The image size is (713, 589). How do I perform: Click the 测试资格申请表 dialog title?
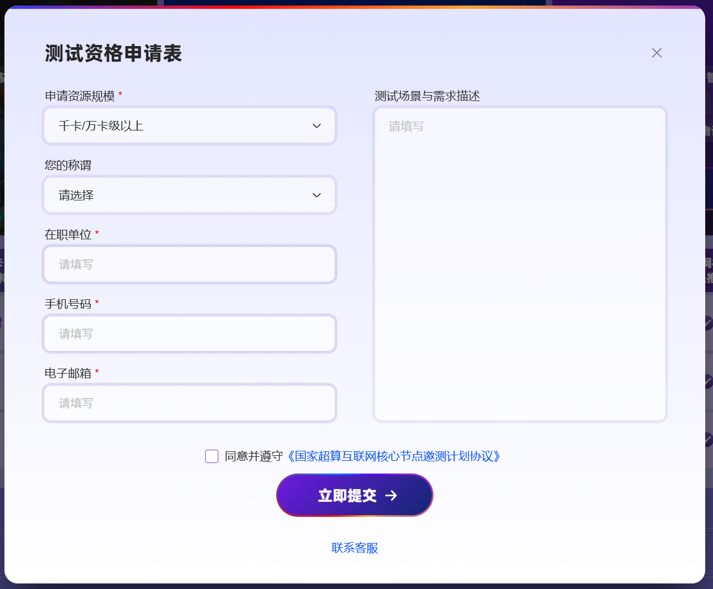pos(113,54)
